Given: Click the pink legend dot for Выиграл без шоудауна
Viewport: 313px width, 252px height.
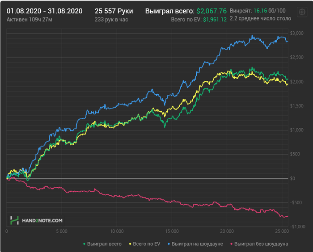Looking at the screenshot, I should point(232,244).
